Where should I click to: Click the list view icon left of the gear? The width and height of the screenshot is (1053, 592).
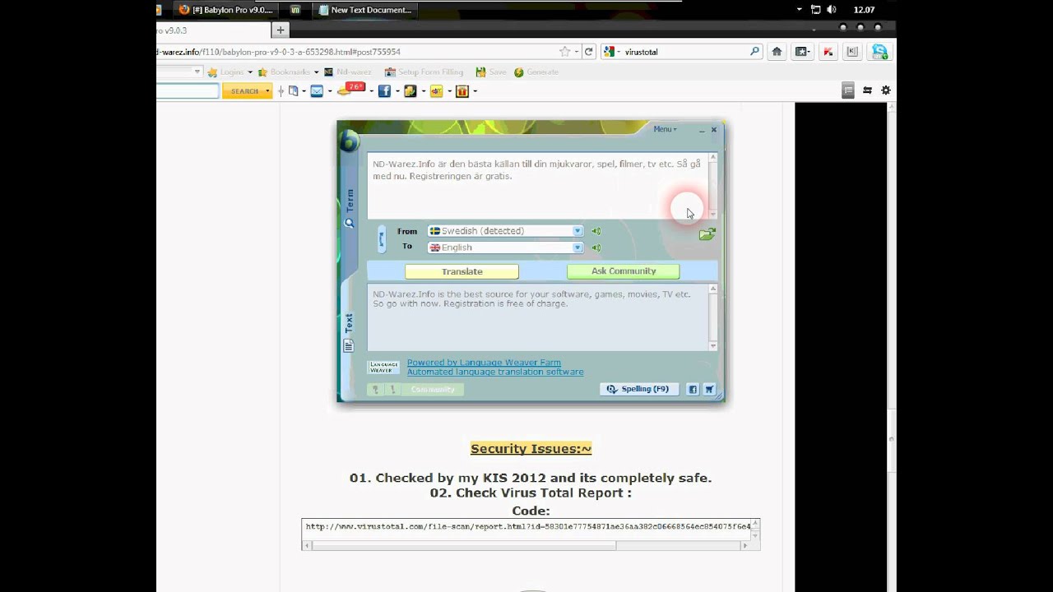(848, 90)
